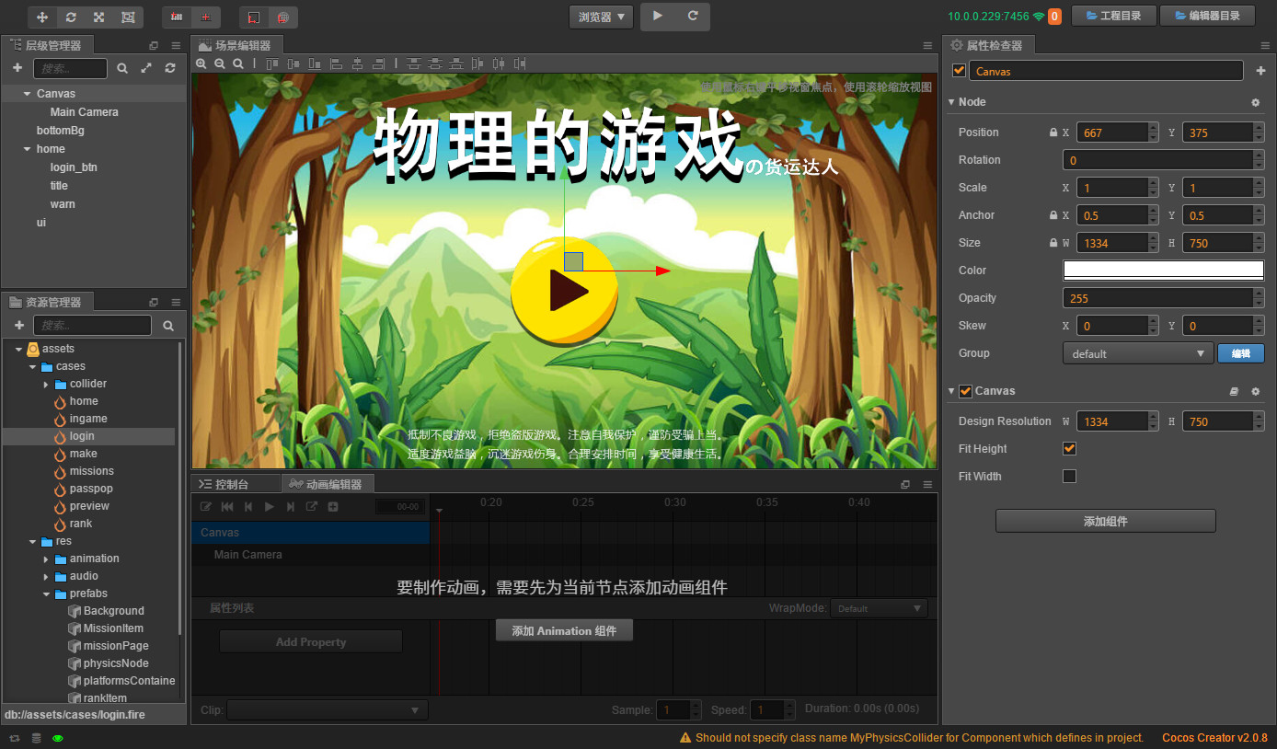
Task: Select the Rect transform tool
Action: coord(128,17)
